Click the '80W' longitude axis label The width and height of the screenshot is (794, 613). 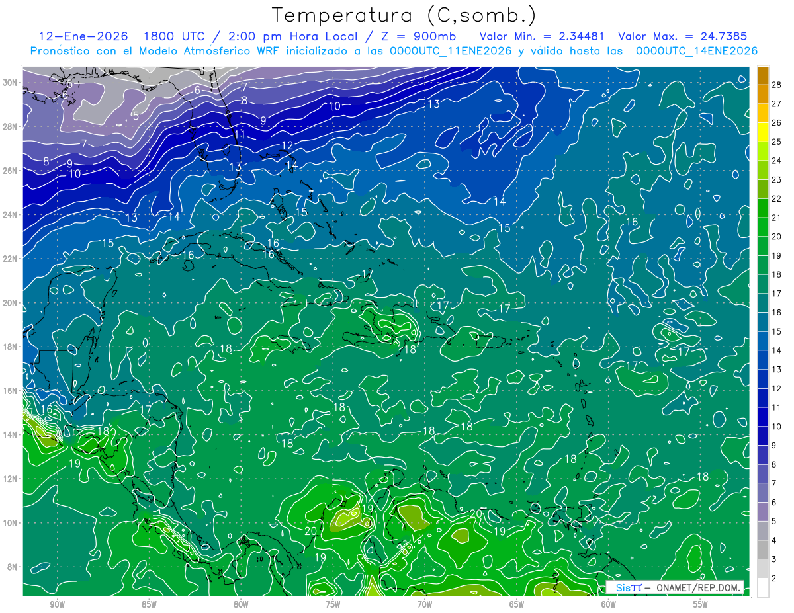click(x=241, y=604)
